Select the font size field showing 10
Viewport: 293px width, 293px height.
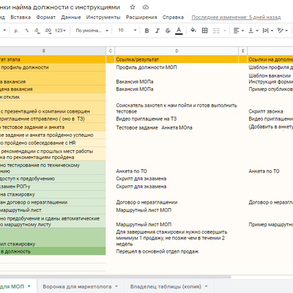click(121, 30)
